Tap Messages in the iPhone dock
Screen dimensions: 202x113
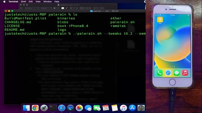(176, 73)
